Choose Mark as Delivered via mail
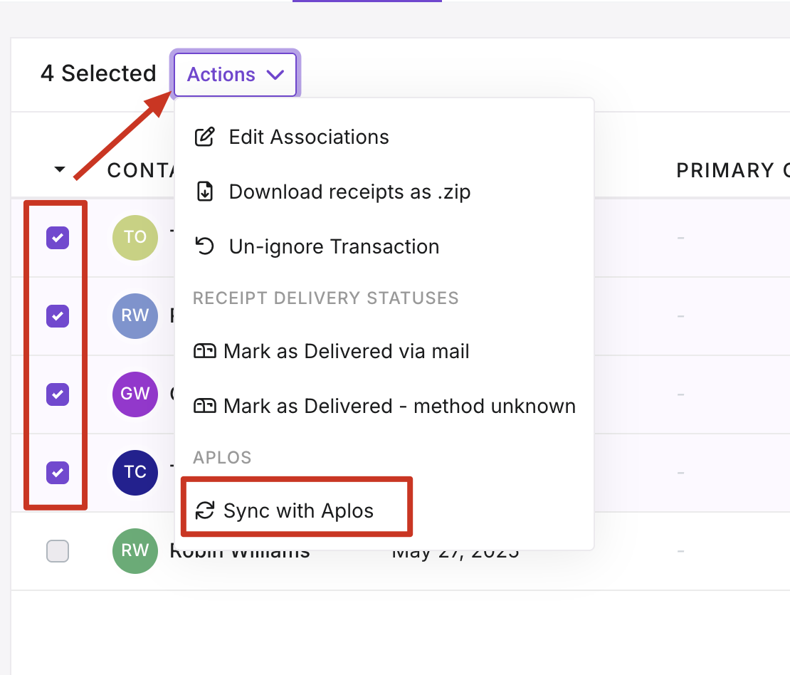 pos(346,351)
